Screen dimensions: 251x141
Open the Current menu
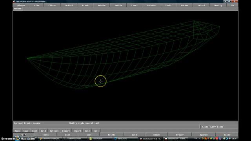click(151, 5)
